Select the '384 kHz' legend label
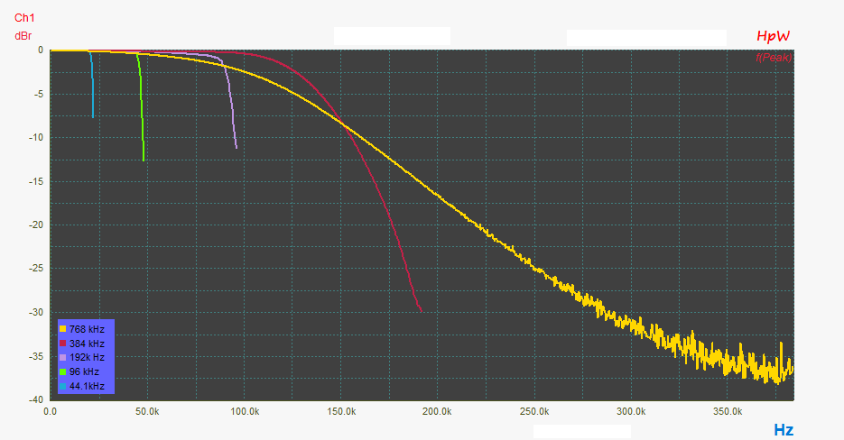 point(87,344)
